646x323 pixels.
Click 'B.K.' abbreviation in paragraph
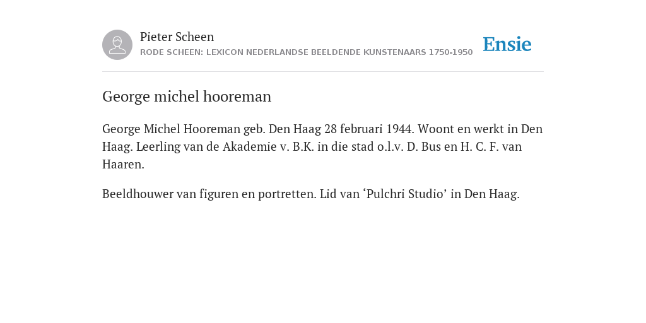coord(303,146)
